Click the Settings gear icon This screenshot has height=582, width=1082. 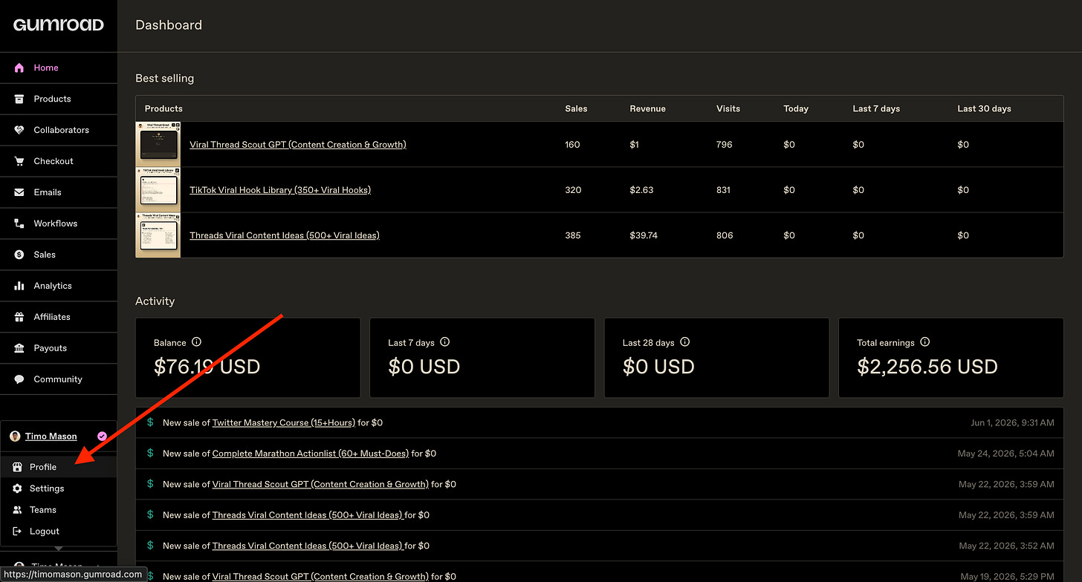click(17, 488)
